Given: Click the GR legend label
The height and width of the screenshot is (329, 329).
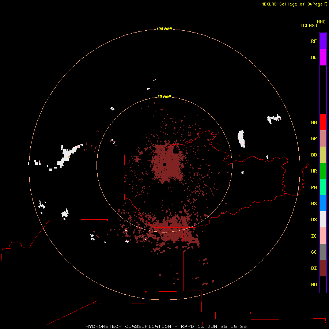Looking at the screenshot, I should [314, 139].
